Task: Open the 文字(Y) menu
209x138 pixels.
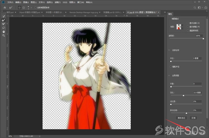Action: (x=42, y=2)
